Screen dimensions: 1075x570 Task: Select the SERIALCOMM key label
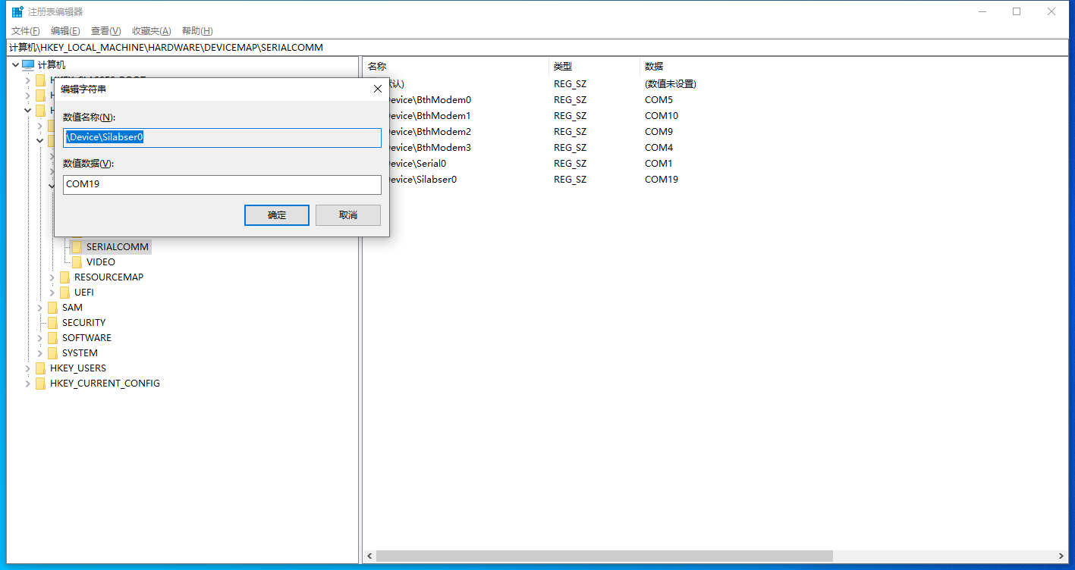click(118, 247)
